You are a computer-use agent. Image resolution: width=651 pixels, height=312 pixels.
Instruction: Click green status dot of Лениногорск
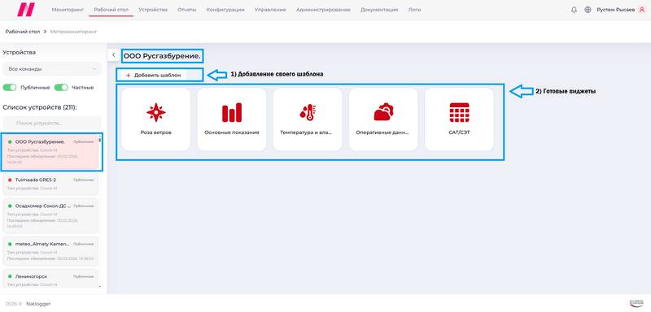tap(10, 276)
